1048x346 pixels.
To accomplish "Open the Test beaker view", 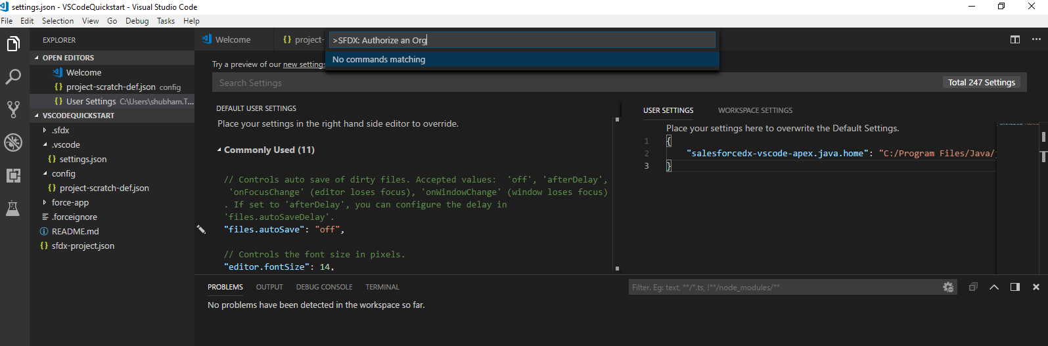I will [x=13, y=208].
